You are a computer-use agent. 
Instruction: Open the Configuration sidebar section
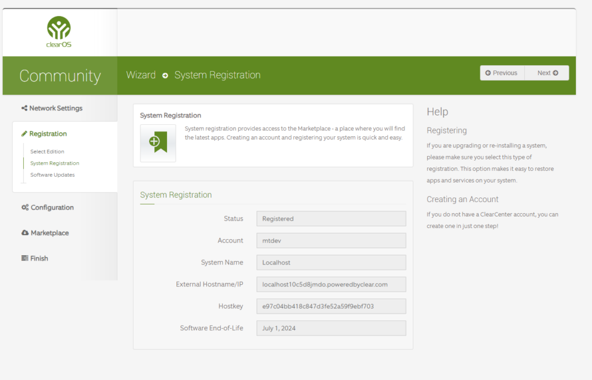47,207
